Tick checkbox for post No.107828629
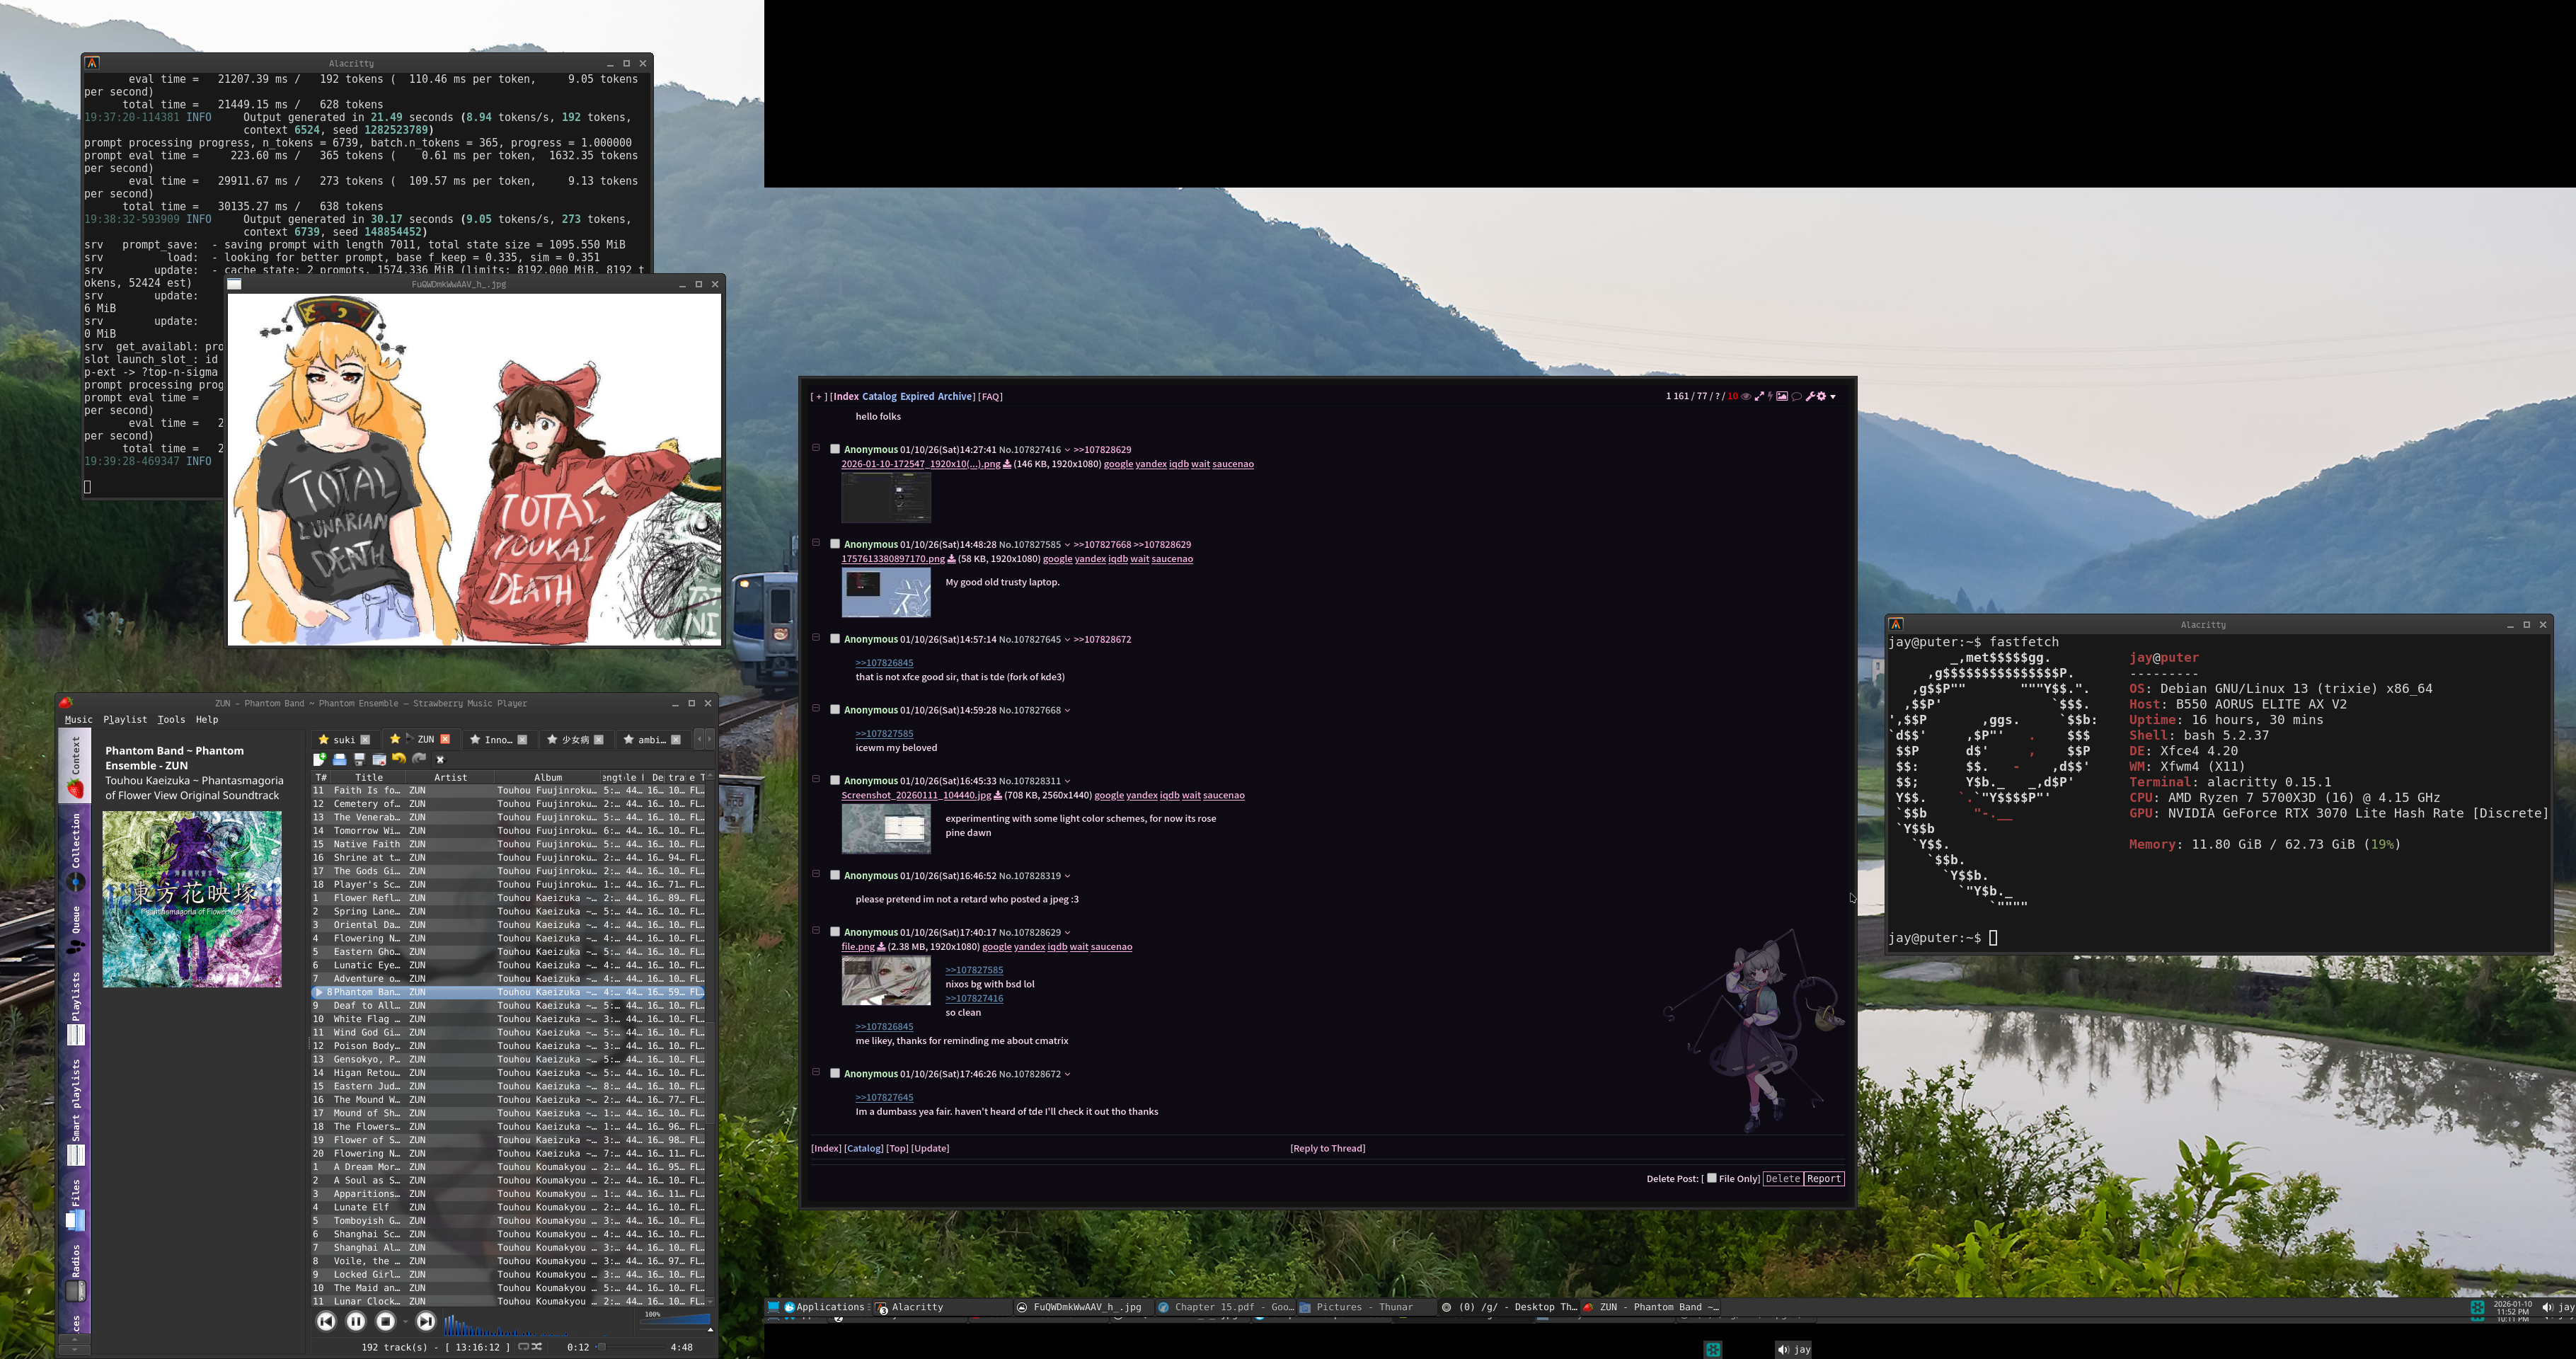Screen dimensions: 2576x1359 tap(835, 931)
